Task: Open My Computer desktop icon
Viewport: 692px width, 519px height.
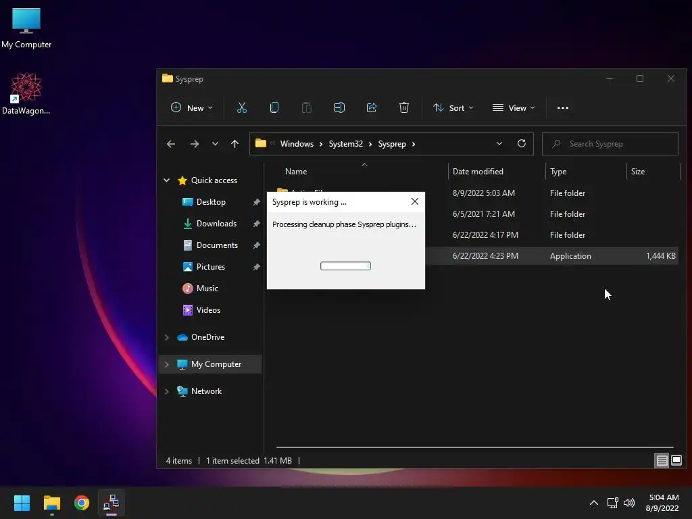Action: coord(26,28)
